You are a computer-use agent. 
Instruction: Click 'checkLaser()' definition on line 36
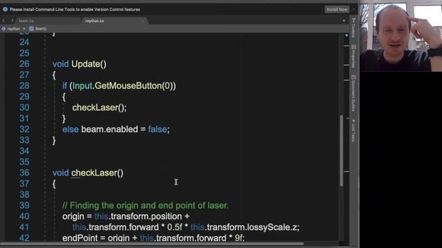tap(97, 173)
